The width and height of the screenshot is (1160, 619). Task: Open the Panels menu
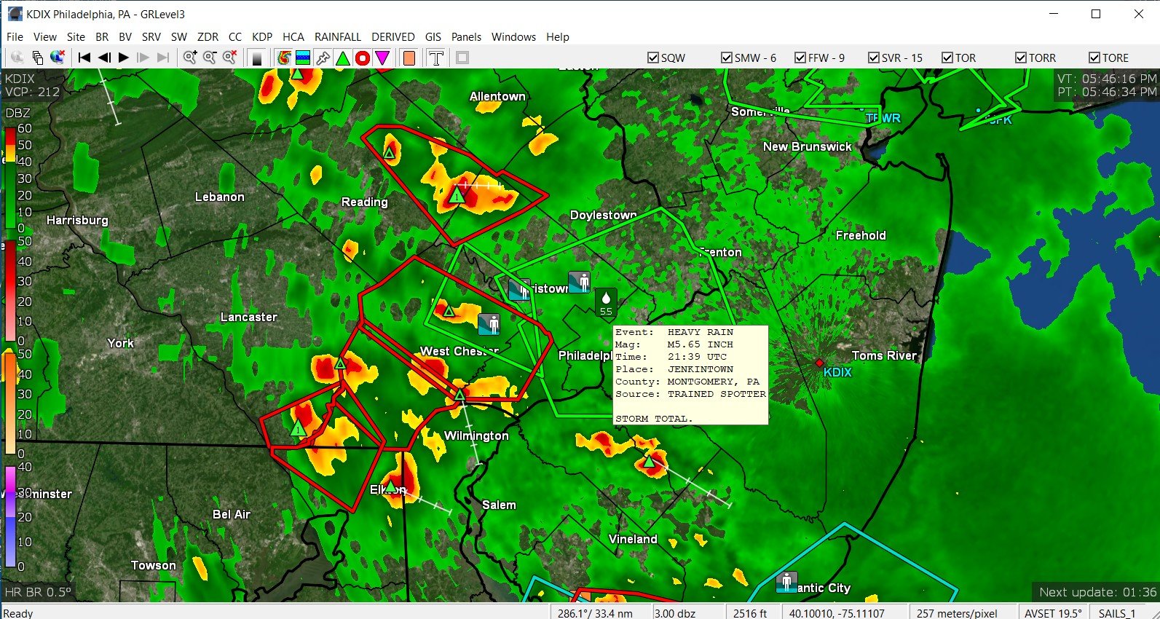pos(466,36)
